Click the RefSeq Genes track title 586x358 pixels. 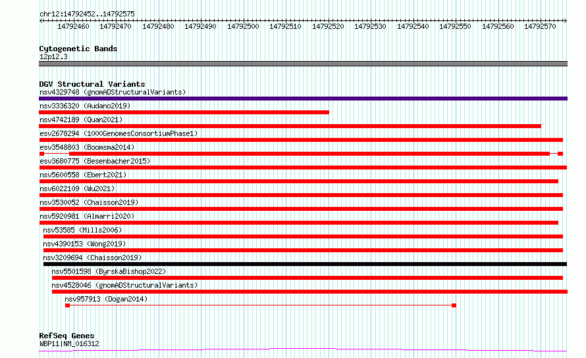tap(67, 336)
